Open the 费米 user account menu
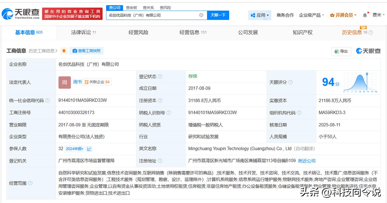Image resolution: width=387 pixels, height=203 pixels. click(379, 15)
